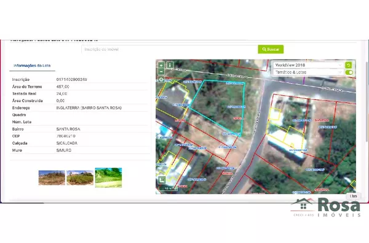Click the Muro value S/MURO
Screen dimensions: 369x243
[x=64, y=150]
